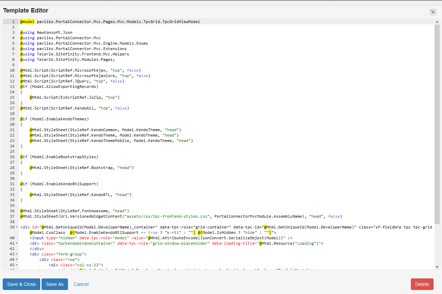
Task: Click the editor scrollbar up arrow
Action: 437,22
